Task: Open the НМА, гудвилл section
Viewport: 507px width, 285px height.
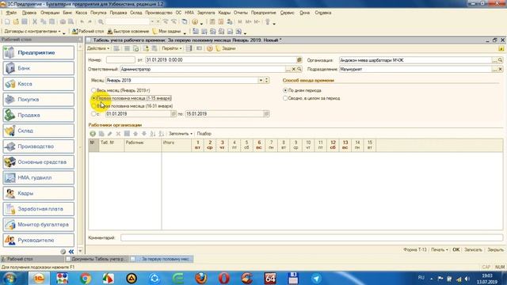Action: click(x=39, y=177)
